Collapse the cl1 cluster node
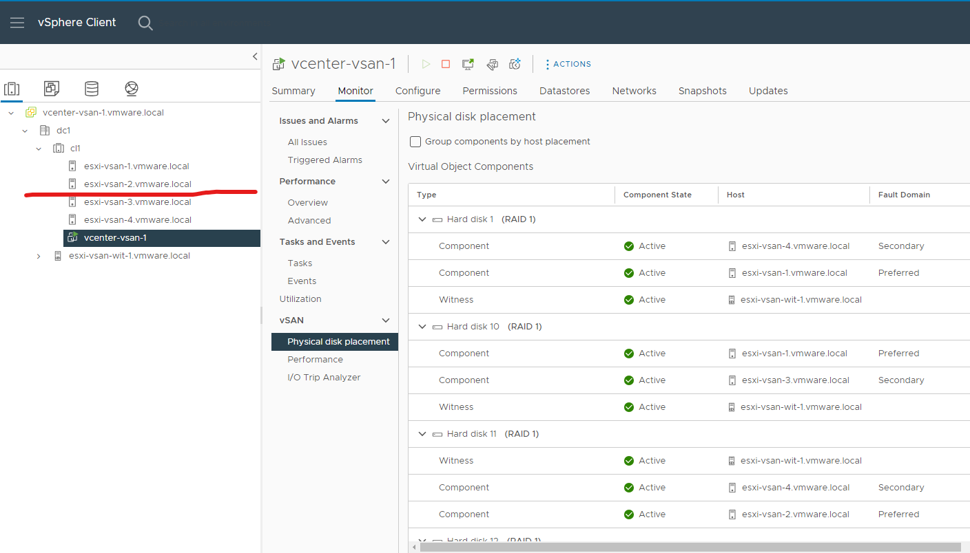The width and height of the screenshot is (970, 553). [39, 149]
